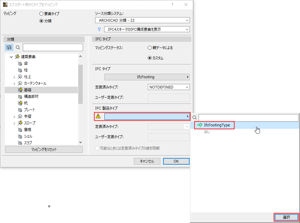
Task: Select the カスタム mapping status radio
Action: (150, 58)
